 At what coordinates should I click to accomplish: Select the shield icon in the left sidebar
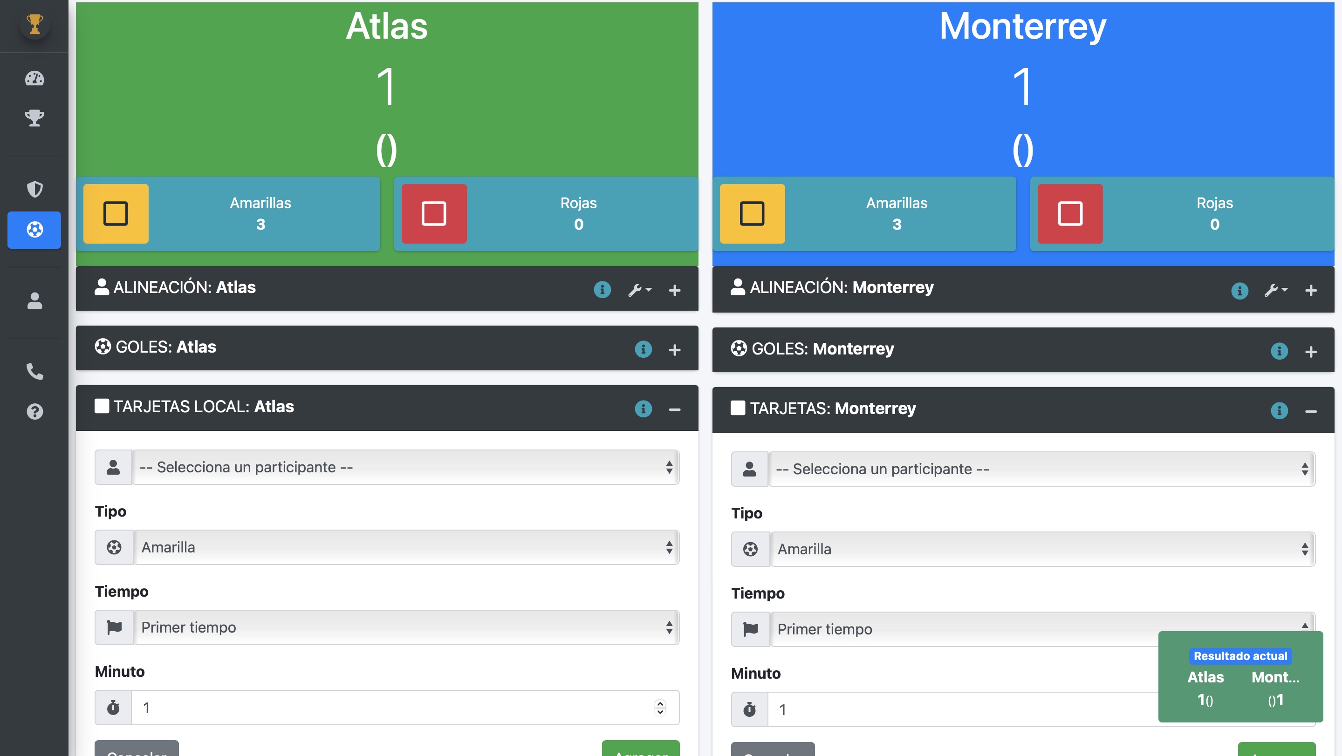[x=35, y=189]
